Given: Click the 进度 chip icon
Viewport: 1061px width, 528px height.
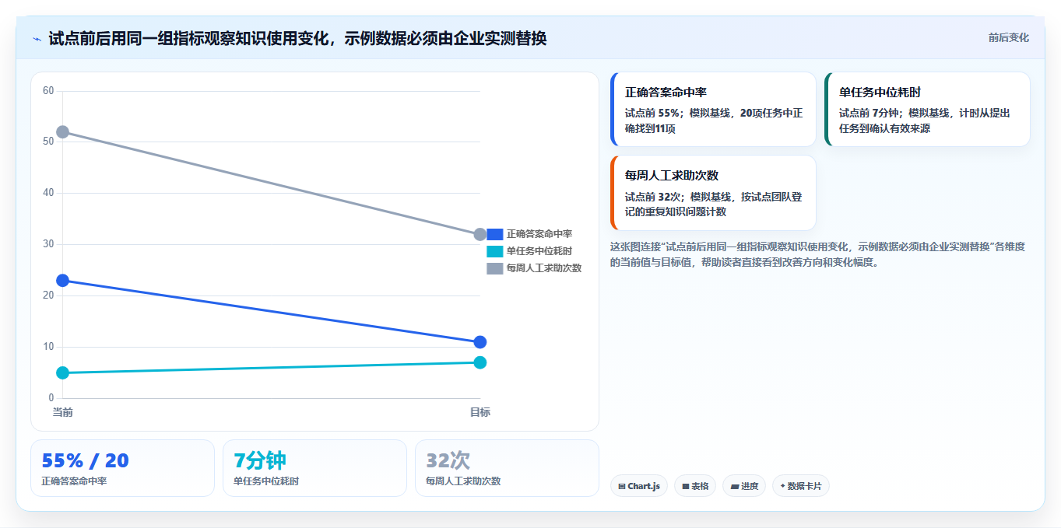Looking at the screenshot, I should tap(735, 487).
